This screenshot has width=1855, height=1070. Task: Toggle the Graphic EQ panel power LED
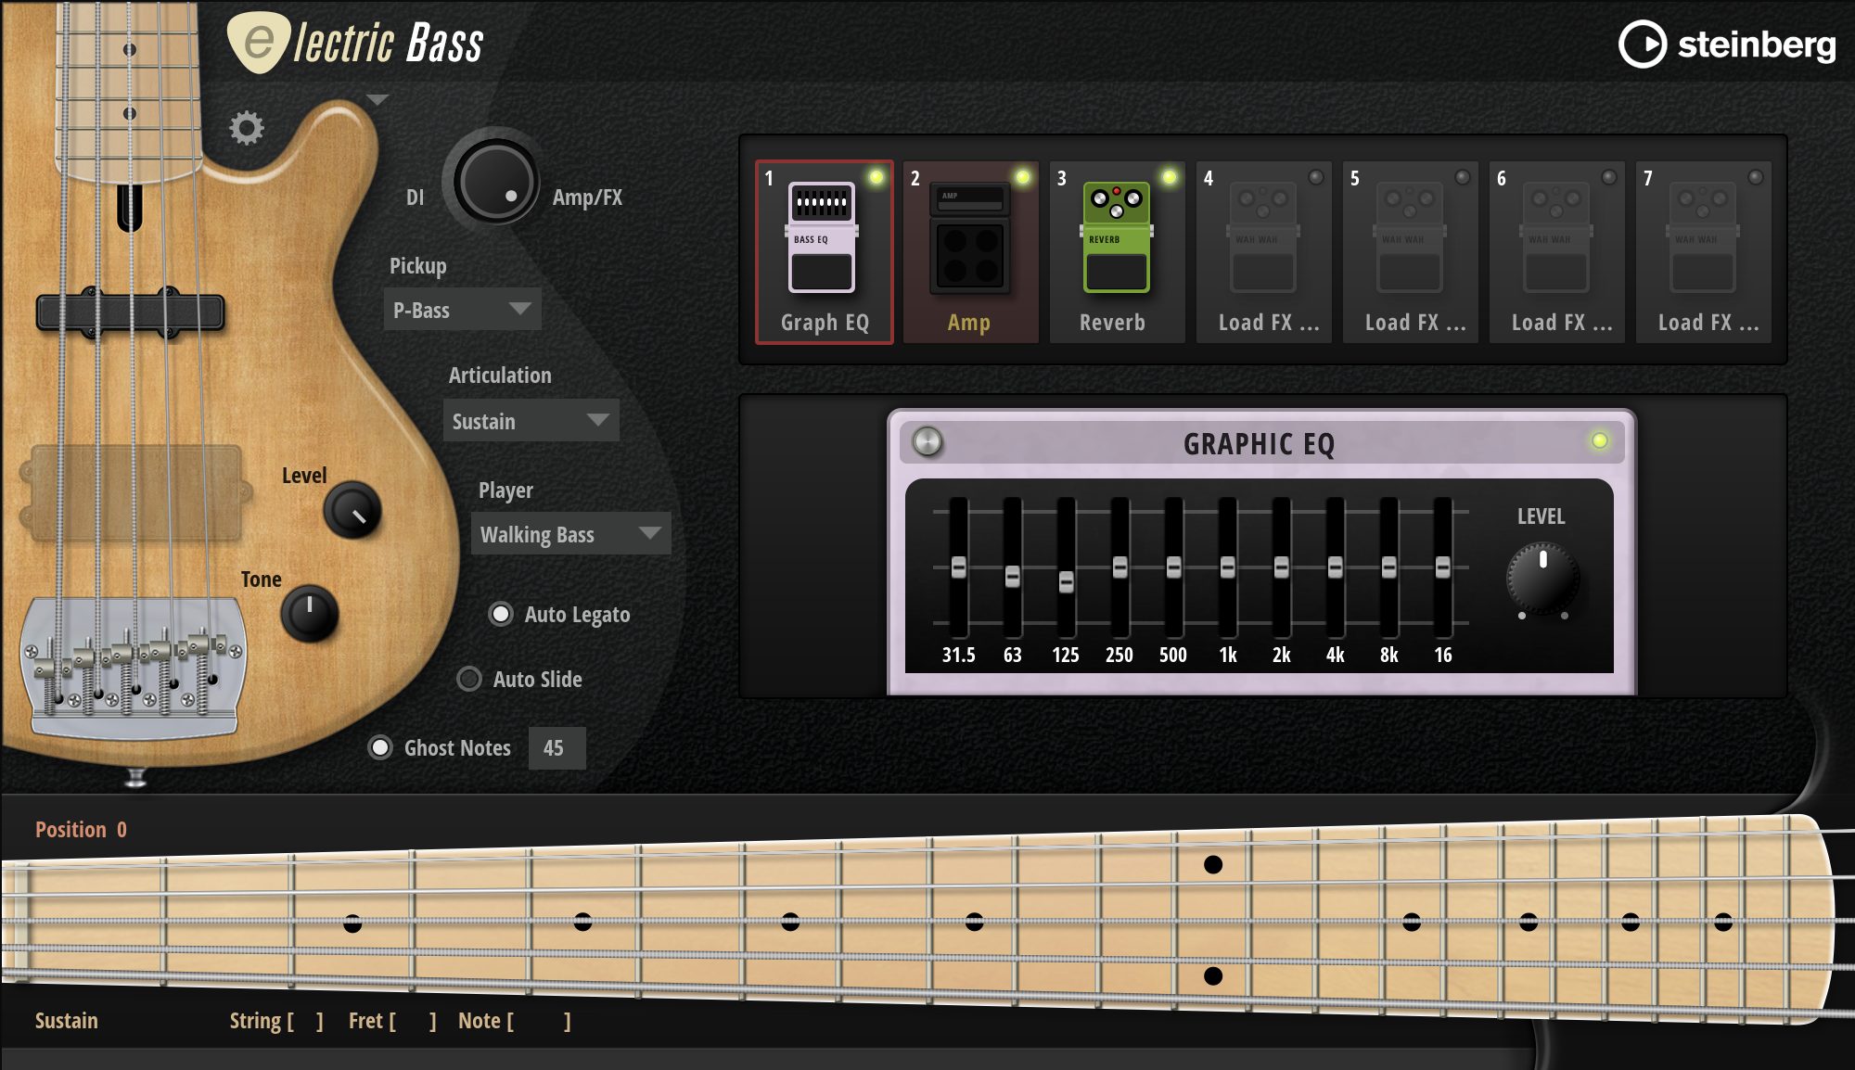point(1600,440)
